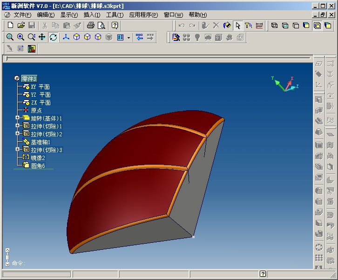Click the hidden lines removed display icon
The image size is (338, 280).
[x=296, y=26]
